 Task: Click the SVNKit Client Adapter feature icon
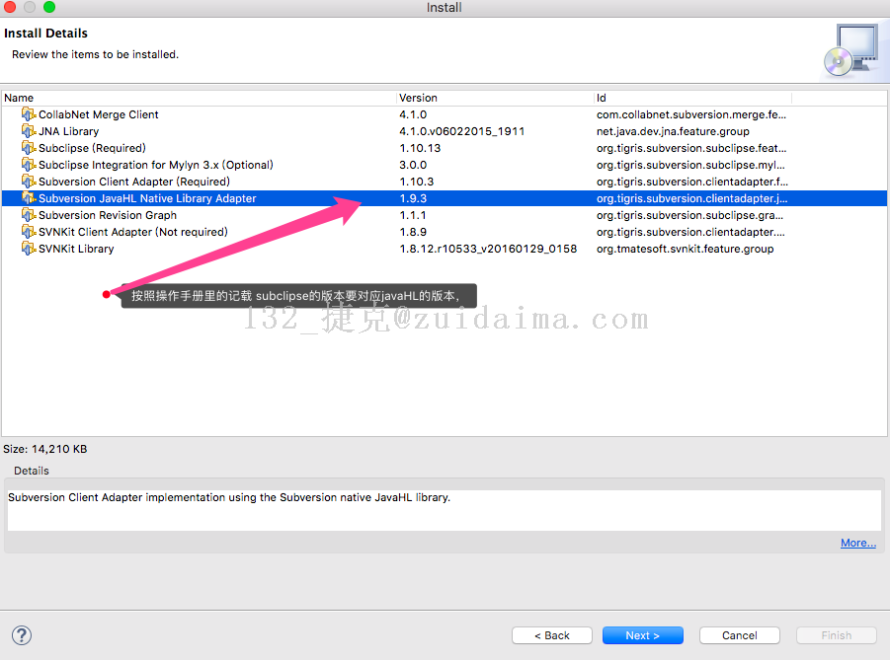(29, 231)
